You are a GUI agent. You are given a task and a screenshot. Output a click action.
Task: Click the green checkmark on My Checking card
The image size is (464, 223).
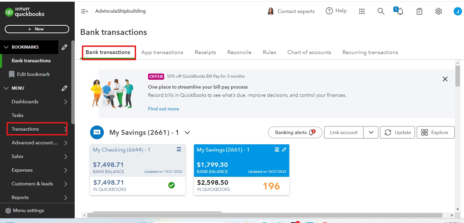pyautogui.click(x=172, y=185)
